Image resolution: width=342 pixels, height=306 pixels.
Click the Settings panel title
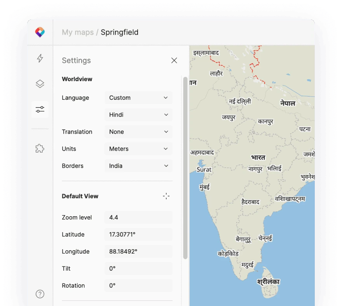coord(76,60)
